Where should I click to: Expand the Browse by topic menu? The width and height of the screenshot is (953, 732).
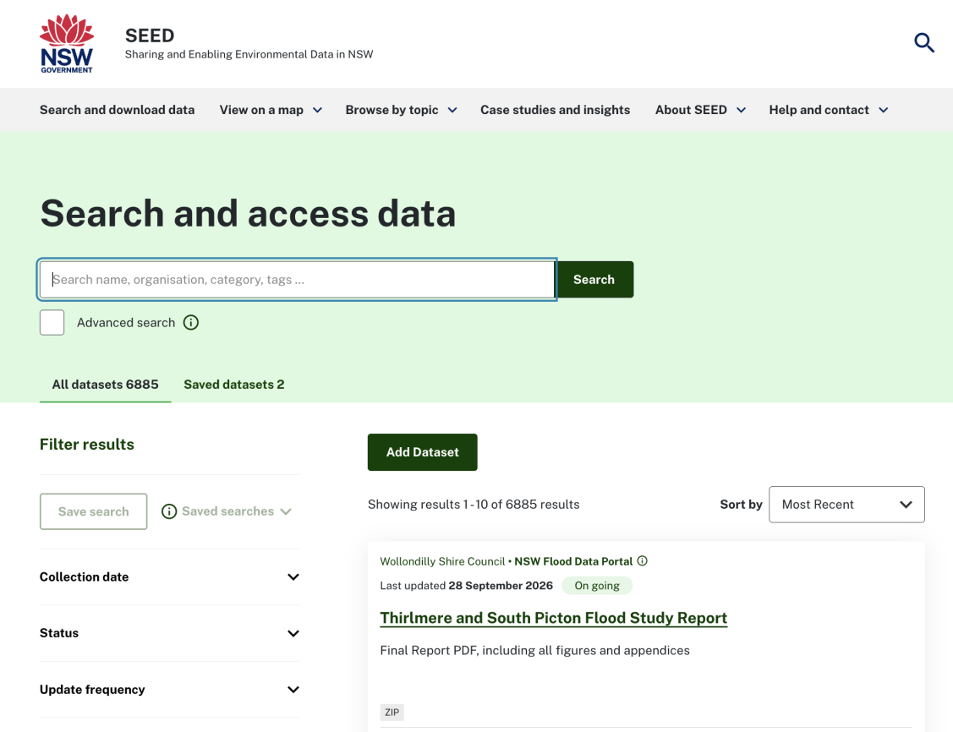tap(401, 110)
